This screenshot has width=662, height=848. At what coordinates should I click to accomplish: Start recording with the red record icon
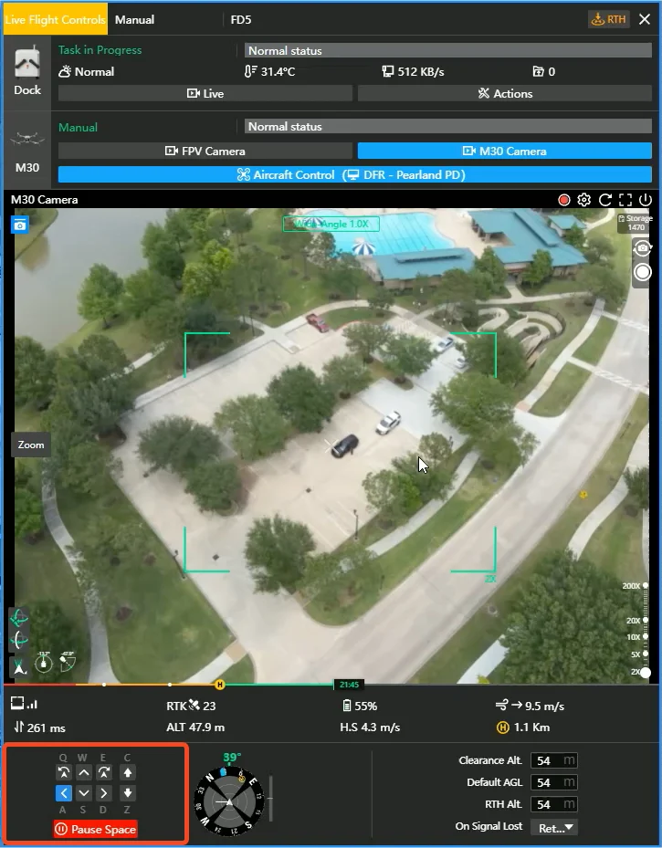pyautogui.click(x=564, y=200)
